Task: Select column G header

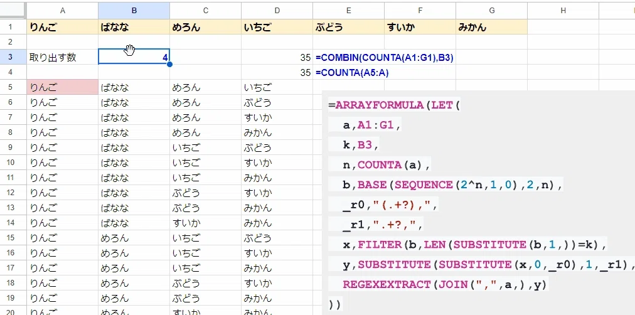Action: pos(492,11)
